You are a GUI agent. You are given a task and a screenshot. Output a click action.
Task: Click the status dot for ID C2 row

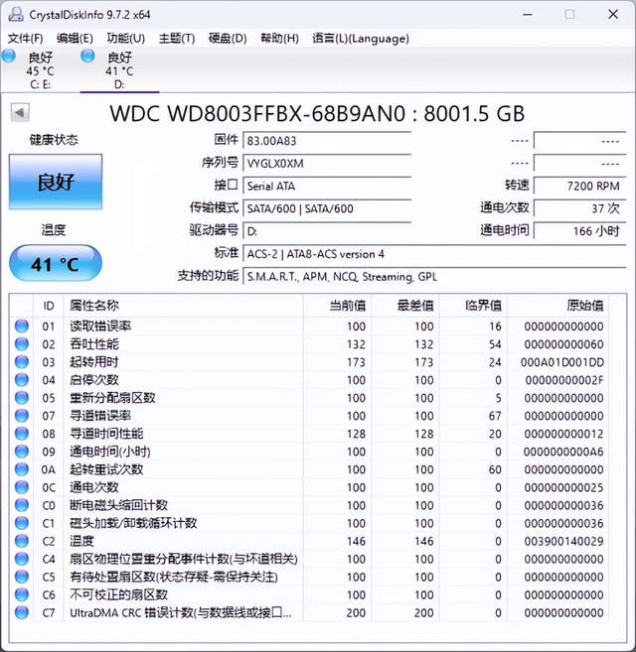[22, 541]
